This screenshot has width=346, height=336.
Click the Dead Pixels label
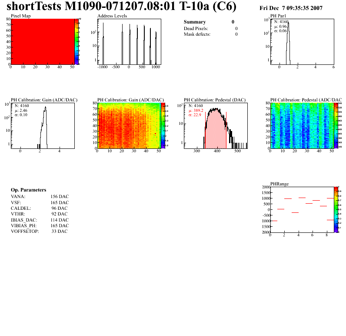tap(196, 28)
